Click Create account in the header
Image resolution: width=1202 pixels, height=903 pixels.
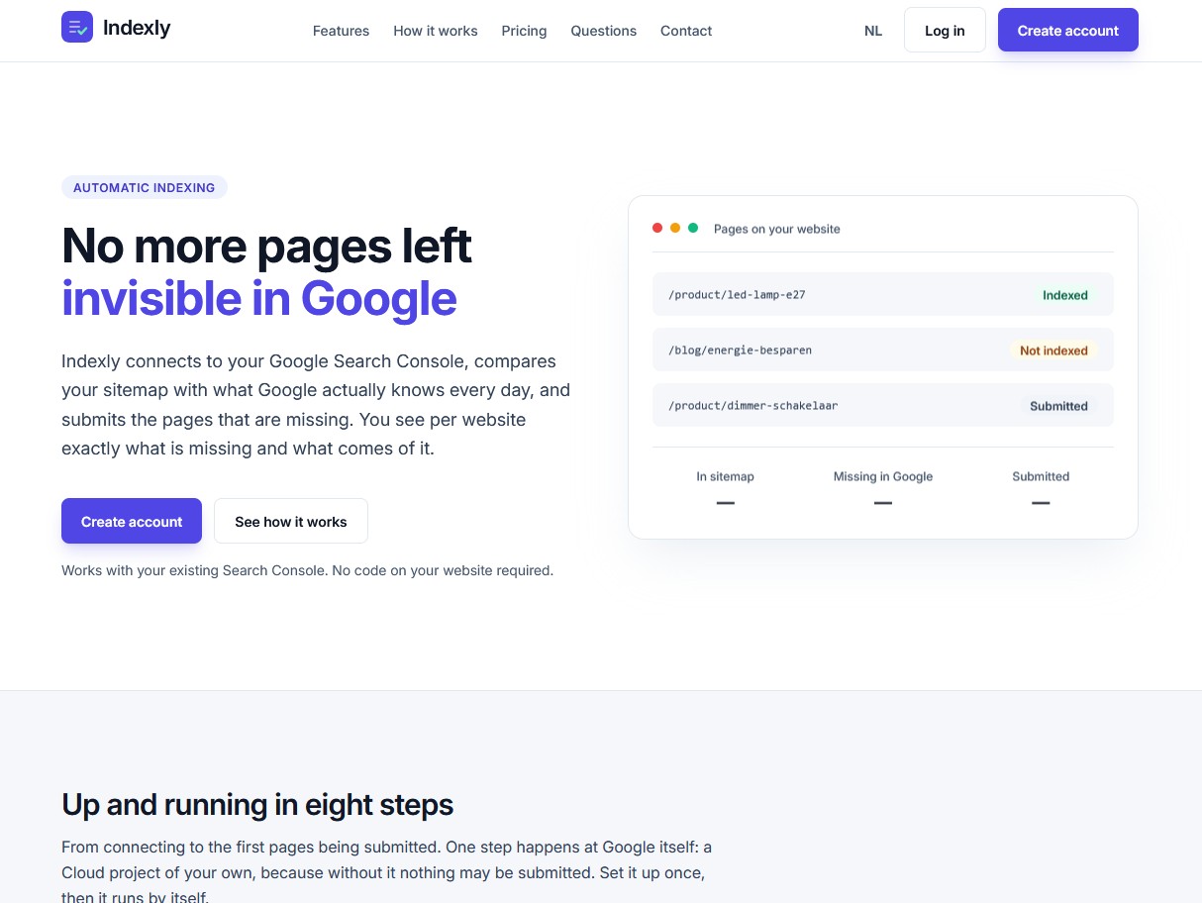click(1068, 31)
